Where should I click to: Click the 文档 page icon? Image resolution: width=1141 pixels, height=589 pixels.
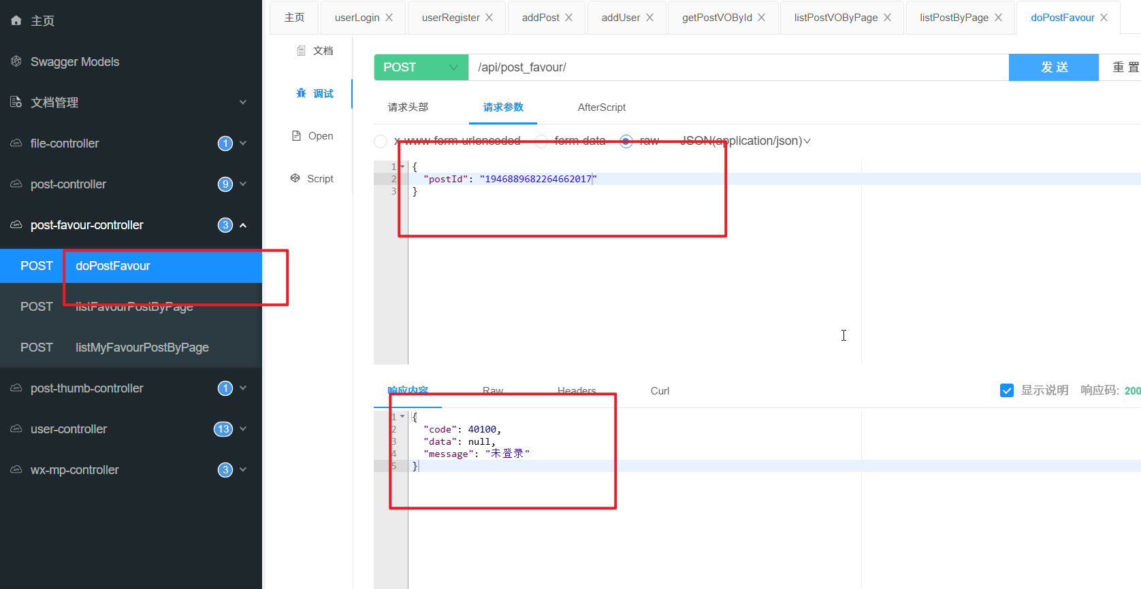pyautogui.click(x=301, y=50)
